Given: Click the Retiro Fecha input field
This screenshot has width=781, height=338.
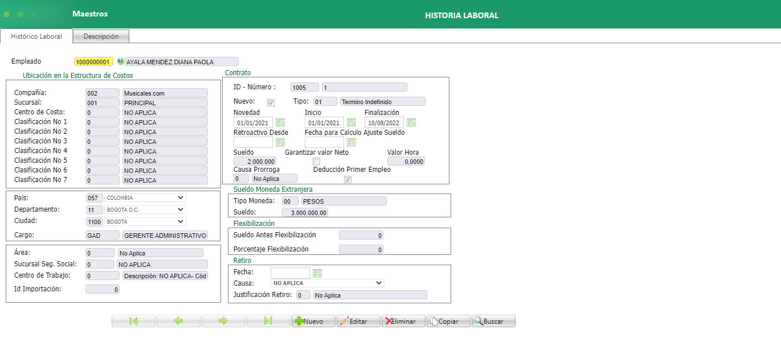Looking at the screenshot, I should pos(291,273).
